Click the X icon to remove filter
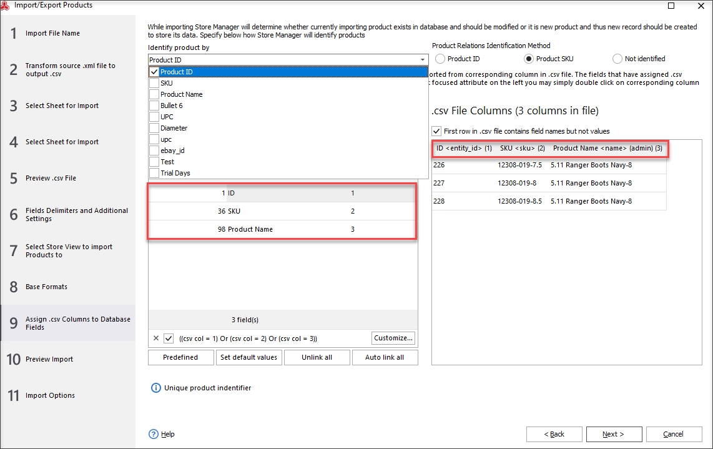Image resolution: width=713 pixels, height=449 pixels. (x=156, y=338)
